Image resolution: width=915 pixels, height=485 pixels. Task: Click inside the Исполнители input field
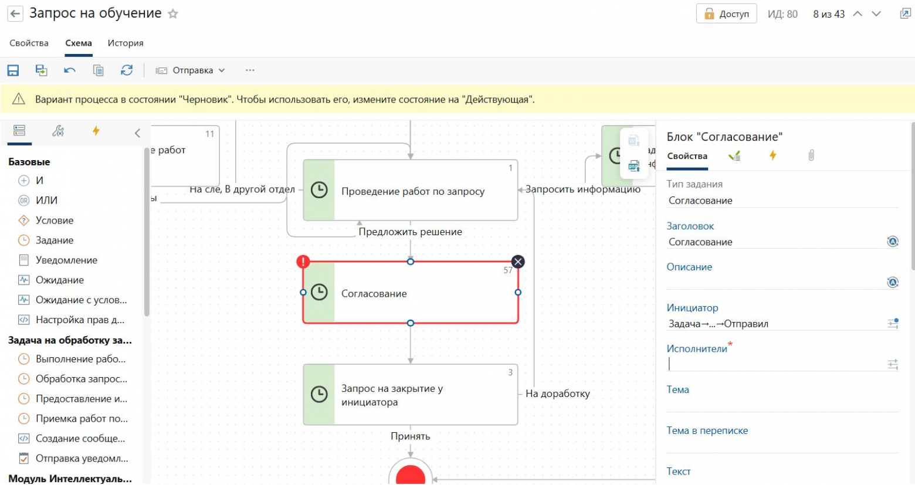762,364
